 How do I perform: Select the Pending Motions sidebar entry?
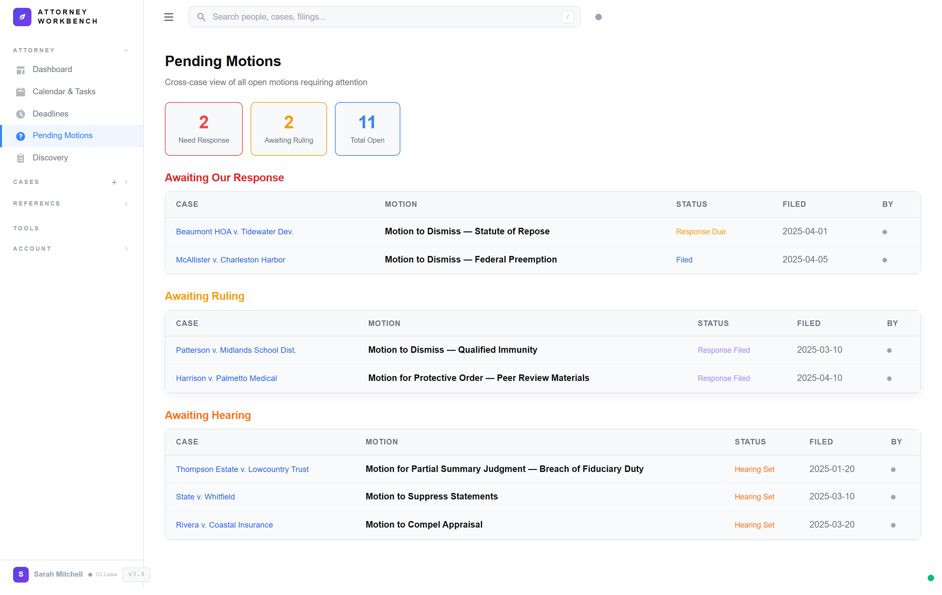click(62, 135)
